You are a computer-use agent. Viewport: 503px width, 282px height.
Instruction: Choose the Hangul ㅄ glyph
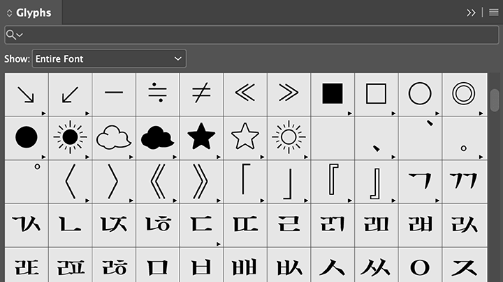pos(289,265)
